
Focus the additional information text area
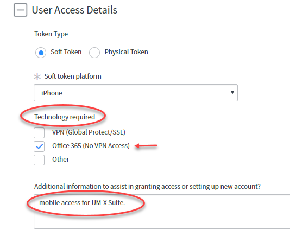162,212
